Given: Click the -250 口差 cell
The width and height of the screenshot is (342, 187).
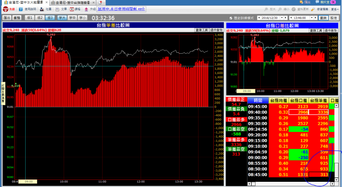Looking at the screenshot, I should click(x=299, y=158).
